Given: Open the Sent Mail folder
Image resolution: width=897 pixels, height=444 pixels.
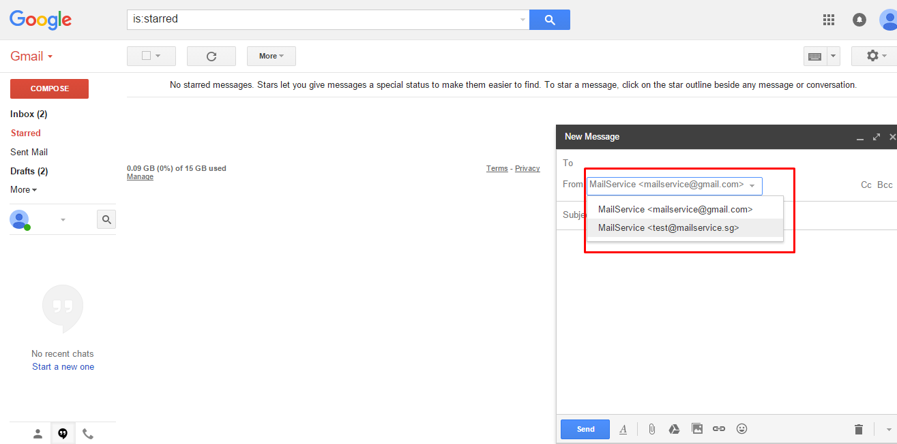Looking at the screenshot, I should (x=29, y=153).
